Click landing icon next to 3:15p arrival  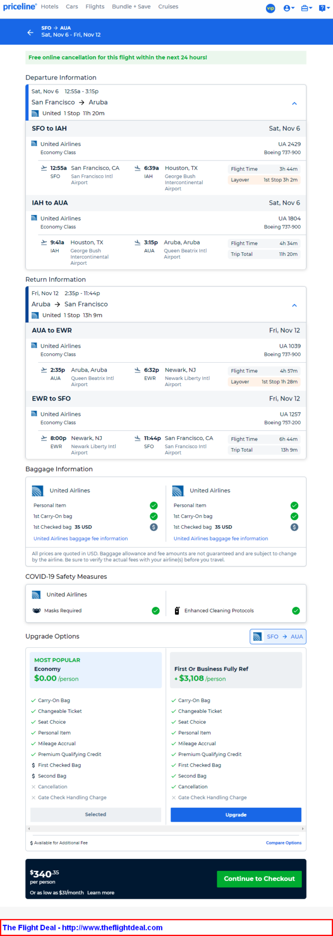[138, 242]
